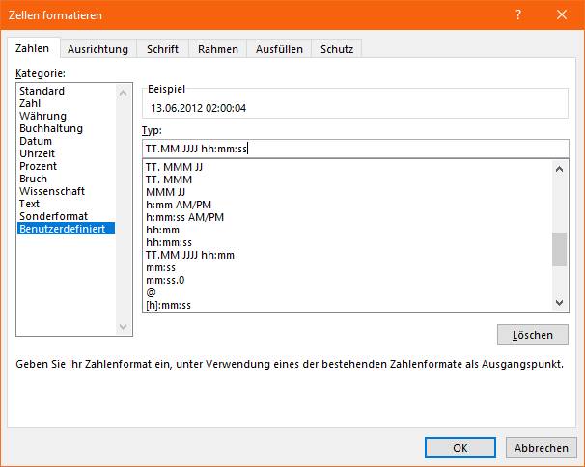
Task: Open the Schrift tab
Action: [x=162, y=49]
